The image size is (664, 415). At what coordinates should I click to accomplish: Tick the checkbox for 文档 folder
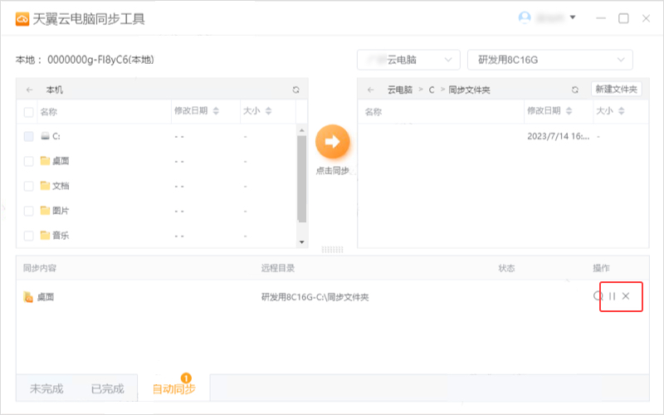click(x=28, y=186)
